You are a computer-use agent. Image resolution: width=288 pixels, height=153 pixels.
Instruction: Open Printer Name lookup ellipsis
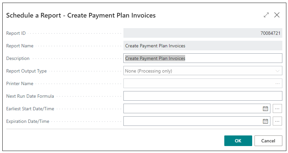[277, 83]
